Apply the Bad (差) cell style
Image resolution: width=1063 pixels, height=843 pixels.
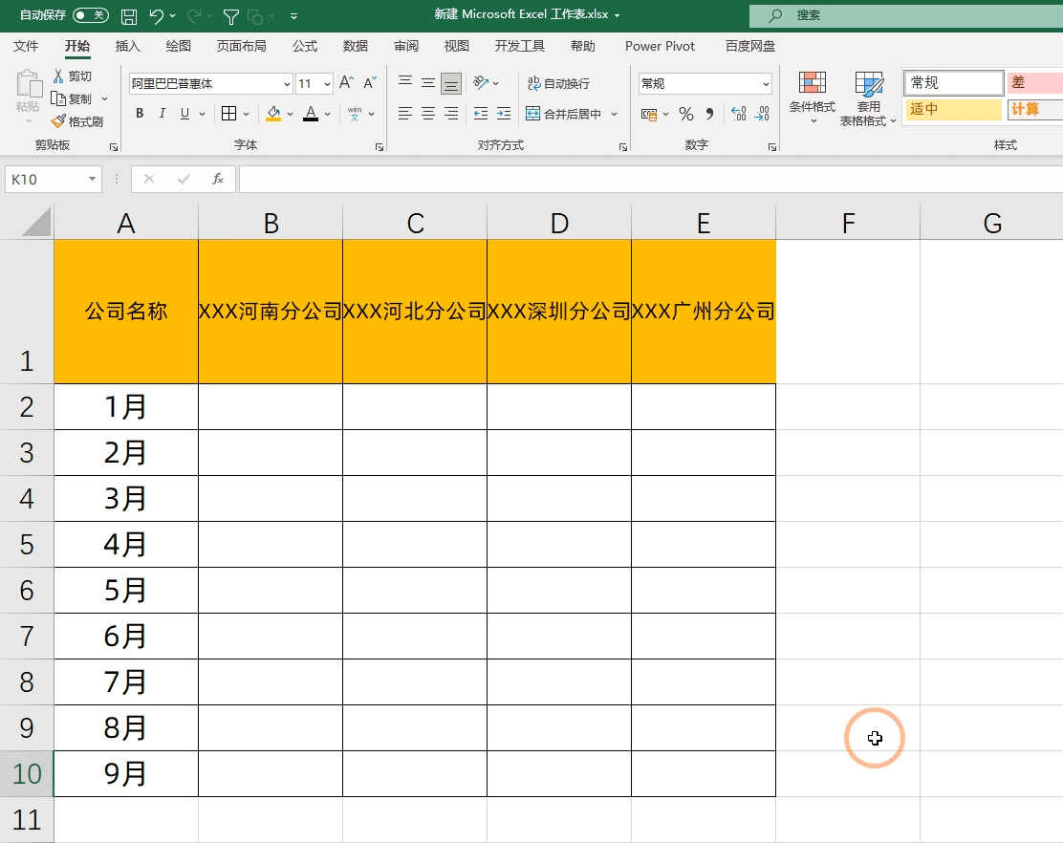coord(1034,82)
